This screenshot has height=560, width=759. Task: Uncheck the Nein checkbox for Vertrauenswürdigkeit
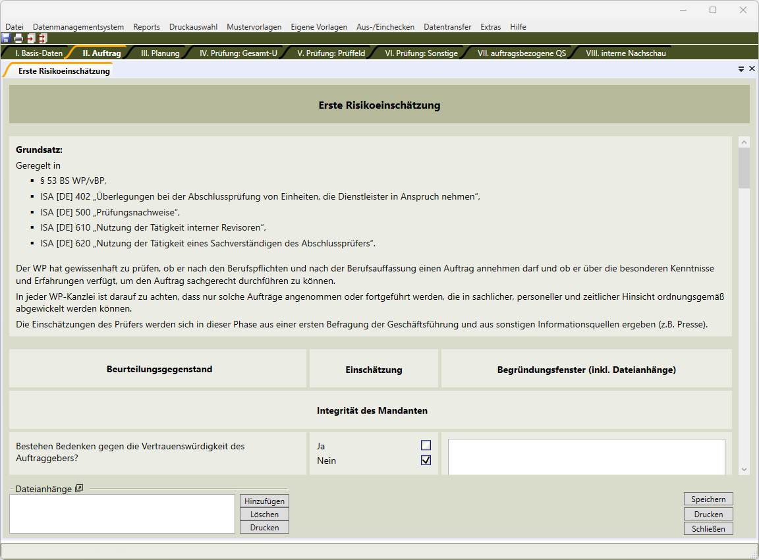pyautogui.click(x=426, y=460)
